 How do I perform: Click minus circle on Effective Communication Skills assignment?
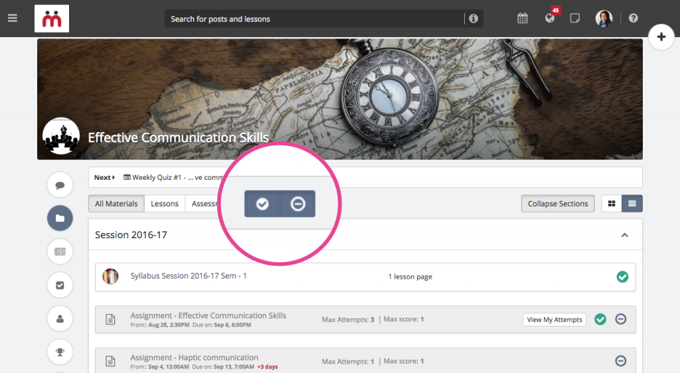click(x=621, y=319)
